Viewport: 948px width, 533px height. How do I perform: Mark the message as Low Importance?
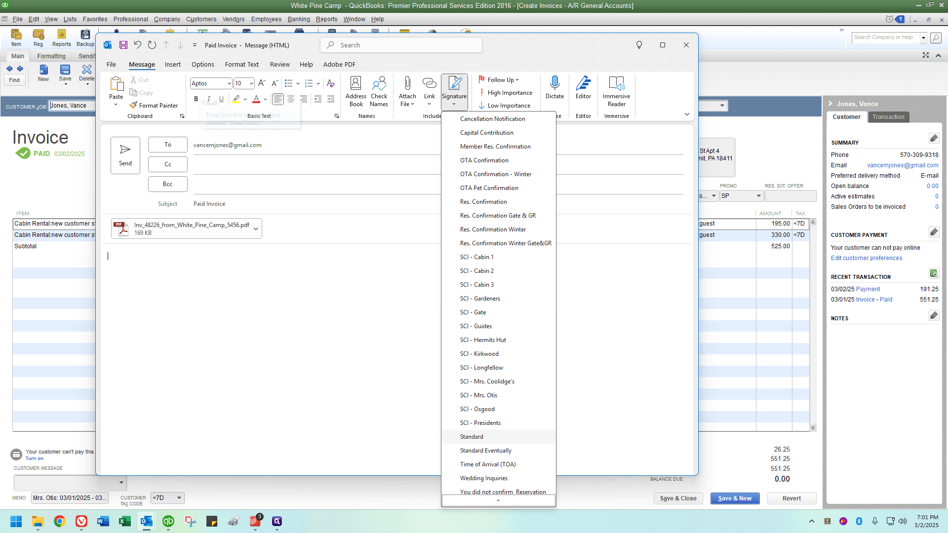(x=504, y=106)
